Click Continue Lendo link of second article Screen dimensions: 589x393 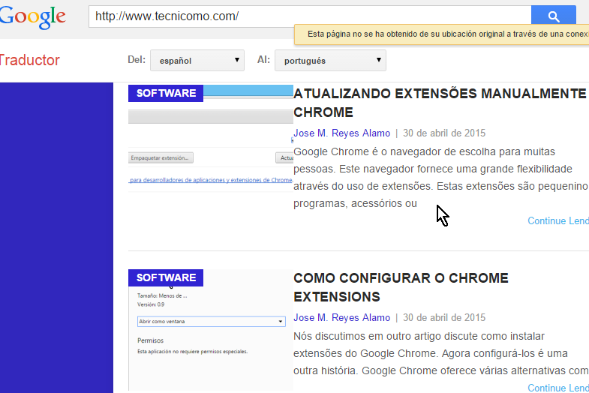[x=558, y=388]
